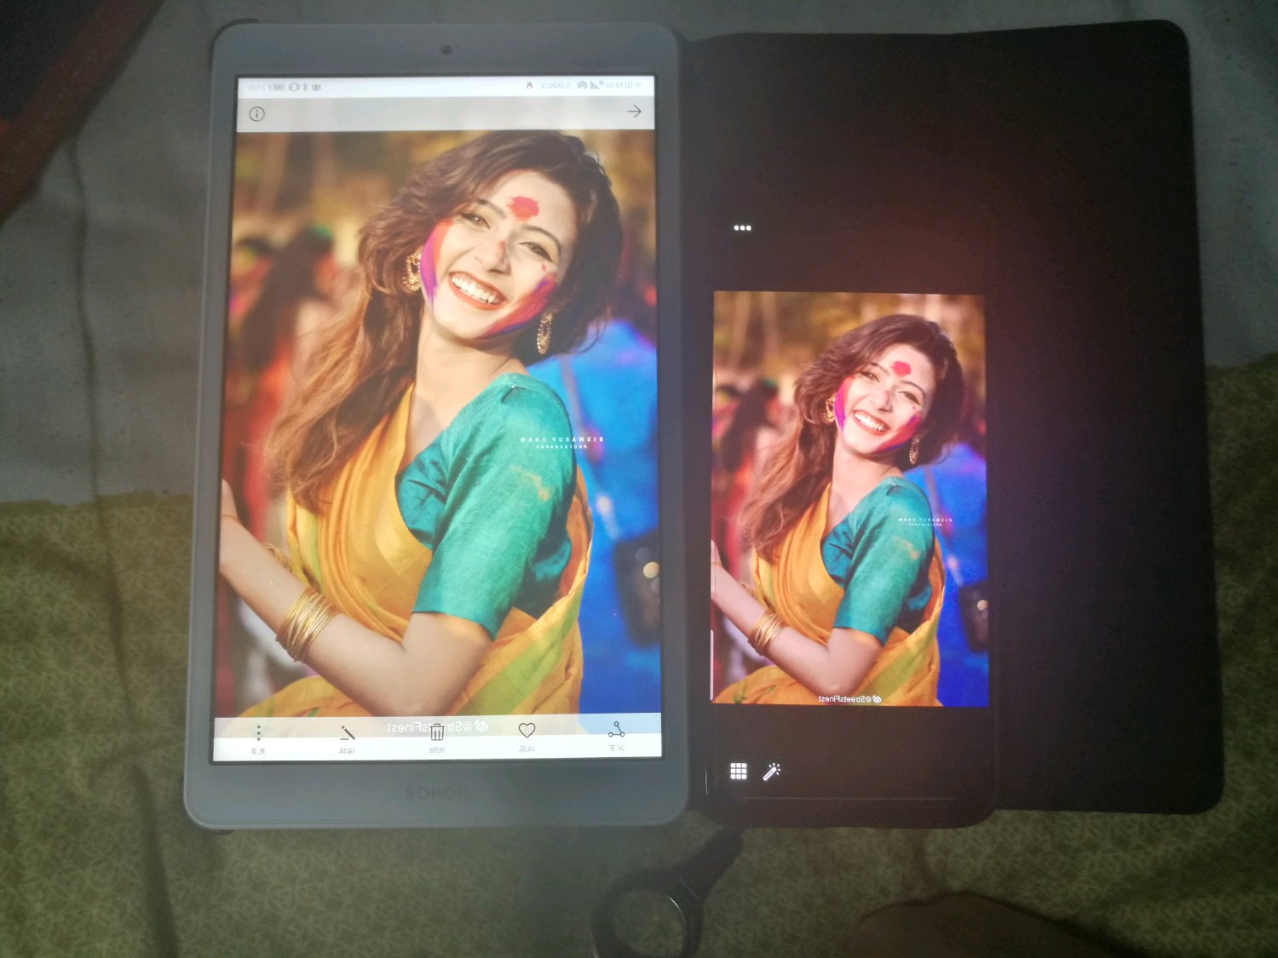Tap the Wi-Fi indicator in tablet status bar
This screenshot has height=958, width=1278.
[x=583, y=85]
